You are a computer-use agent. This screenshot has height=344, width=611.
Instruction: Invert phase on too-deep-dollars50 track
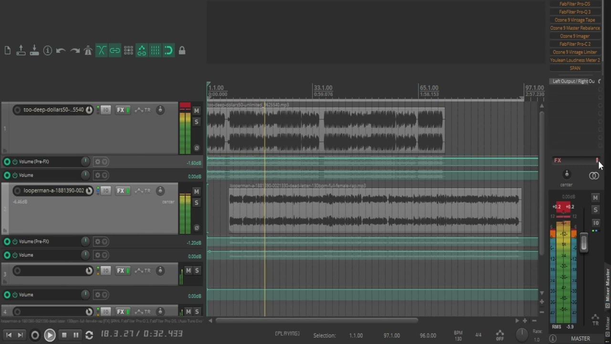coord(196,148)
